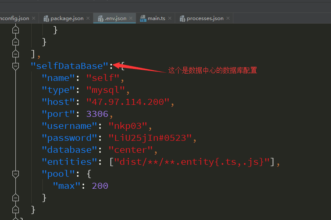Screen dimensions: 331x220
Task: Click the port number 3306
Action: pos(97,114)
